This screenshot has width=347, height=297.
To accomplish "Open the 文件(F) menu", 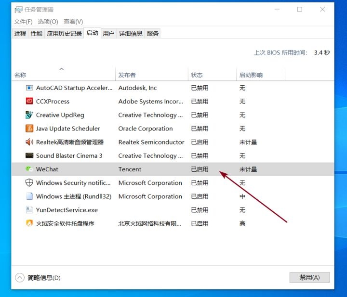I will coord(23,22).
